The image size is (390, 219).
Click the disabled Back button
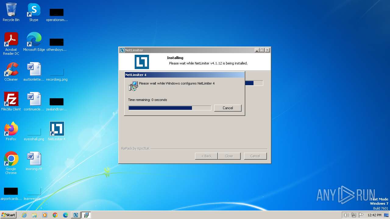tap(206, 156)
